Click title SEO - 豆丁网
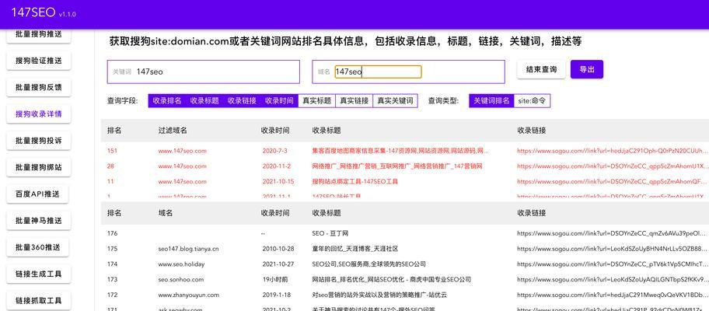709x311 pixels. pos(330,234)
